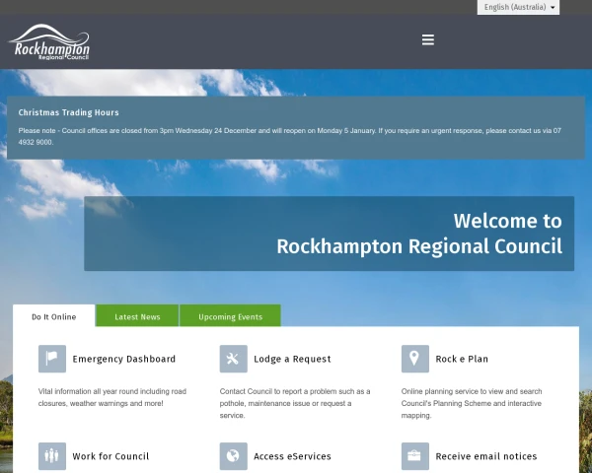Open the Receive email notices link
Screen dimensions: 592x473
pos(486,456)
